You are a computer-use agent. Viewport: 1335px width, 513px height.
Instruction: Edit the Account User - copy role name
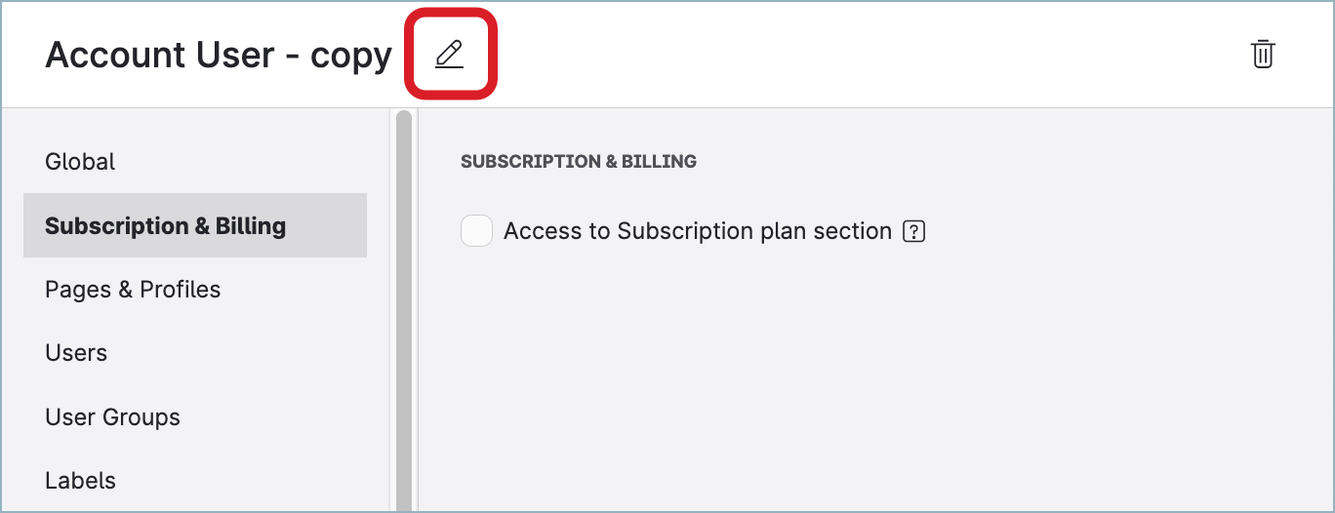coord(449,55)
